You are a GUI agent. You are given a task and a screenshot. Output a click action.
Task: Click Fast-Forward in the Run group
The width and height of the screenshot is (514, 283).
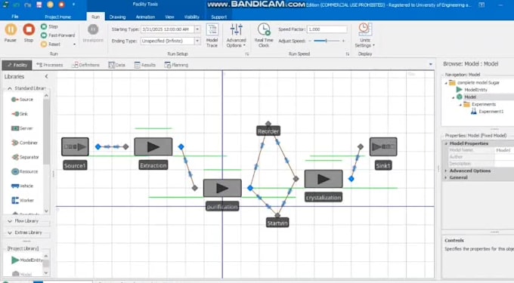point(57,35)
